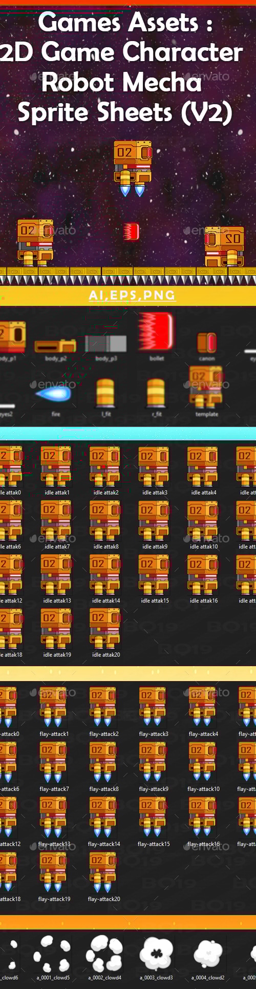Click the "idle attak14" file name

106,600
